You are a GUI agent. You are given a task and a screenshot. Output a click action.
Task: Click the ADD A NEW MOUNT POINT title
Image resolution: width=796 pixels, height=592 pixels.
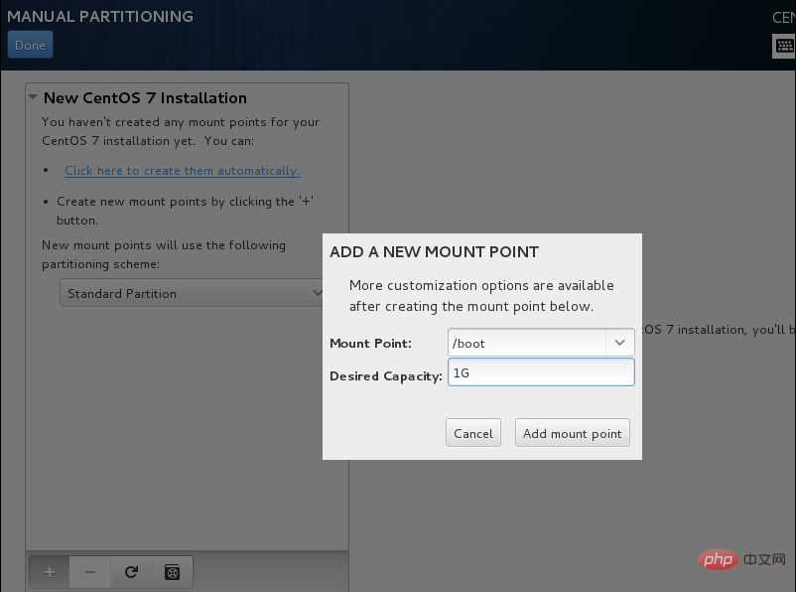pos(434,252)
